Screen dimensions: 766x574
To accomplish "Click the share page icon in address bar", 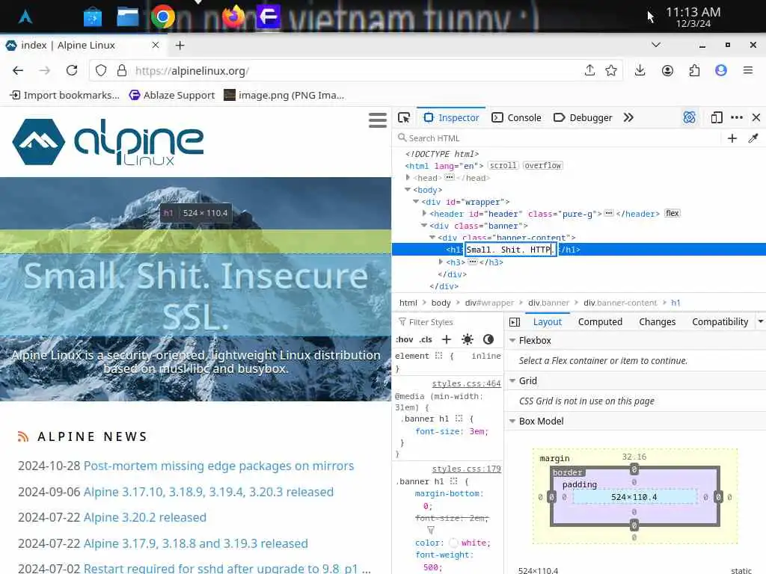I will click(x=589, y=71).
